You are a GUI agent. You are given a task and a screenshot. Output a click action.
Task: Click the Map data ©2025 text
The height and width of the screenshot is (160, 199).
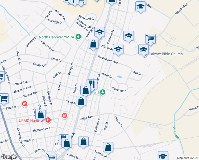tap(188, 158)
